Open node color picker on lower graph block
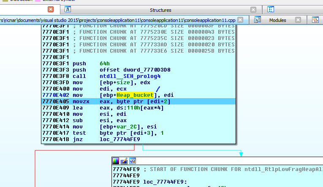The image size is (323, 187). tap(115, 161)
